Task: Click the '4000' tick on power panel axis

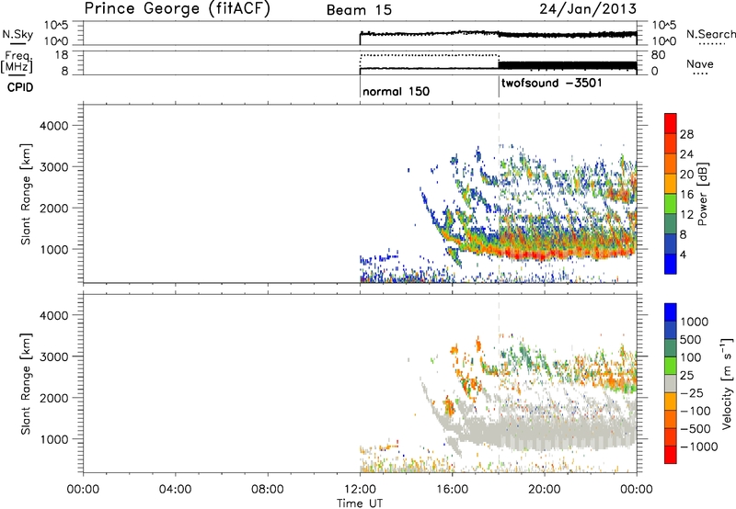Action: coord(54,126)
